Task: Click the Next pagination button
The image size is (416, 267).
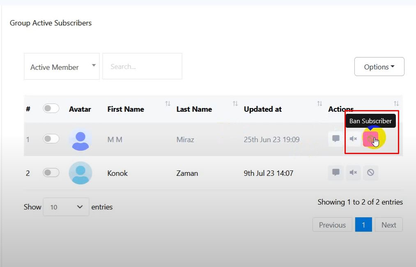Action: (x=388, y=225)
